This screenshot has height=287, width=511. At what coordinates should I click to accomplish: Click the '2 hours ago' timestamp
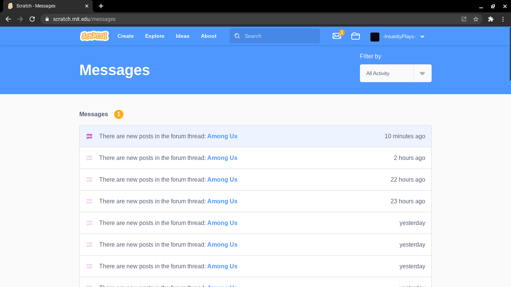[x=410, y=158]
